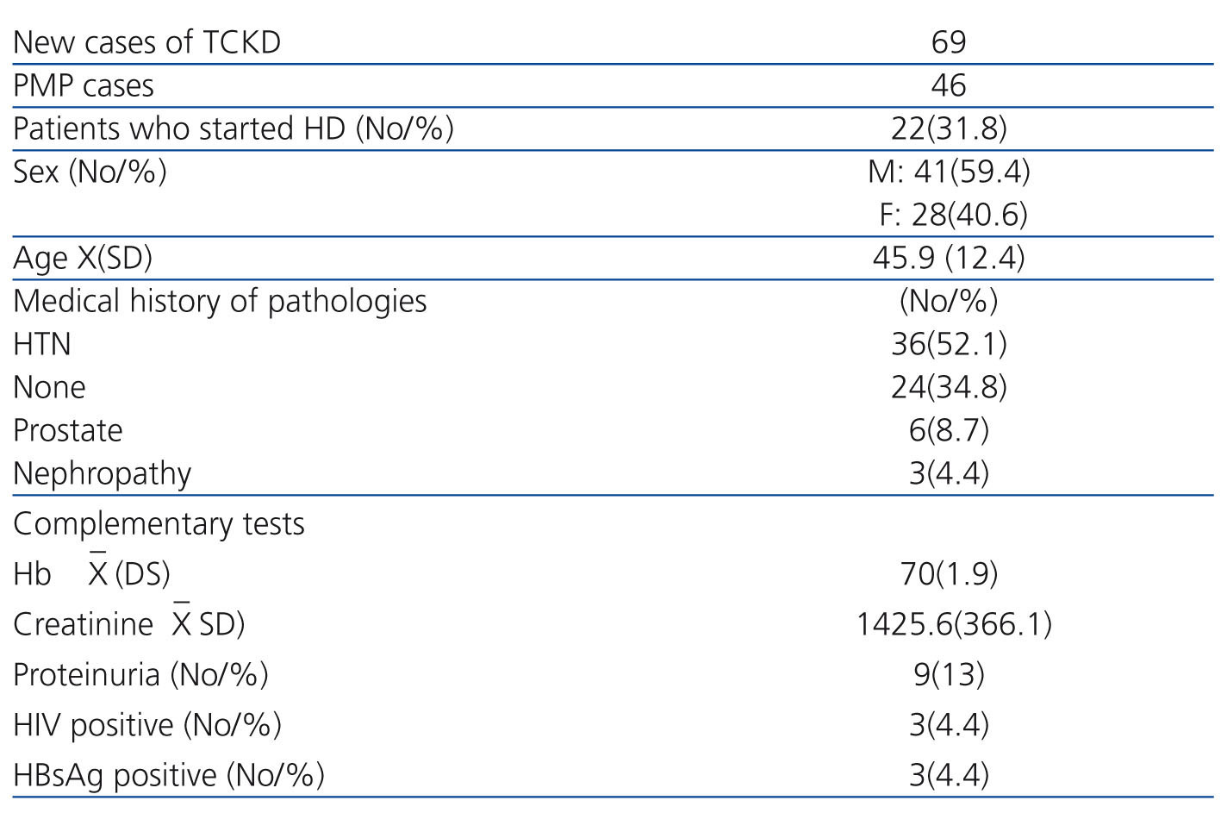
Task: Select the value 22(31.8)
Action: [x=948, y=128]
